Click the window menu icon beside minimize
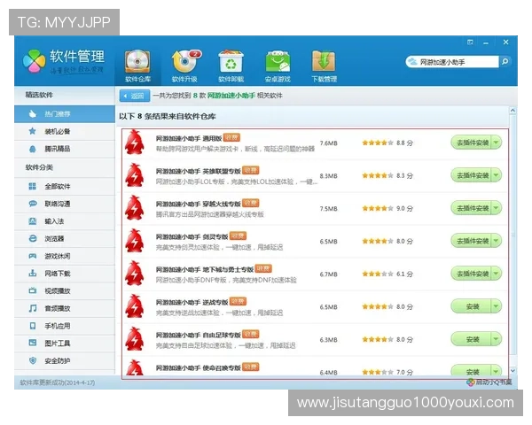 (470, 42)
